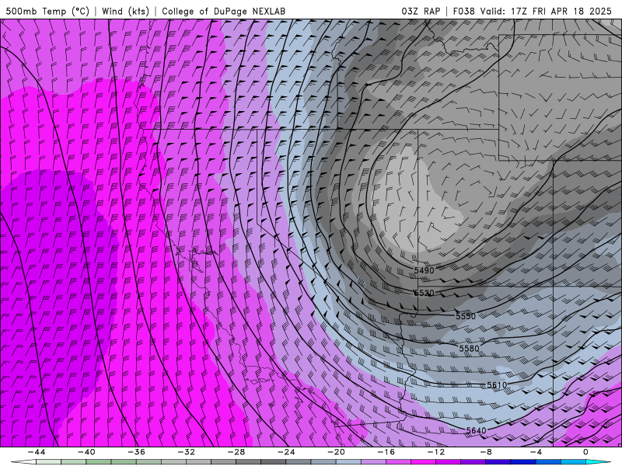This screenshot has height=466, width=622.
Task: Select the -16 temperature scale value
Action: pos(386,452)
